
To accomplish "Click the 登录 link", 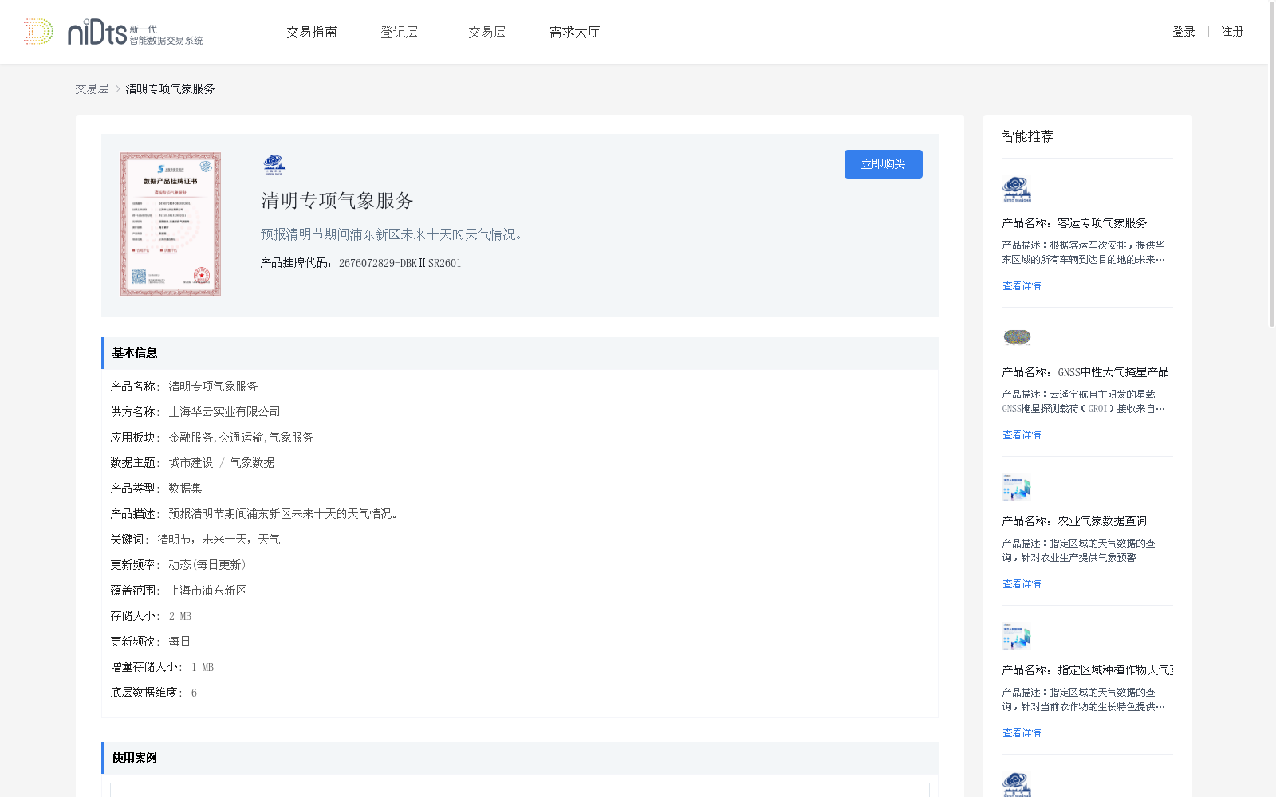I will pos(1183,32).
